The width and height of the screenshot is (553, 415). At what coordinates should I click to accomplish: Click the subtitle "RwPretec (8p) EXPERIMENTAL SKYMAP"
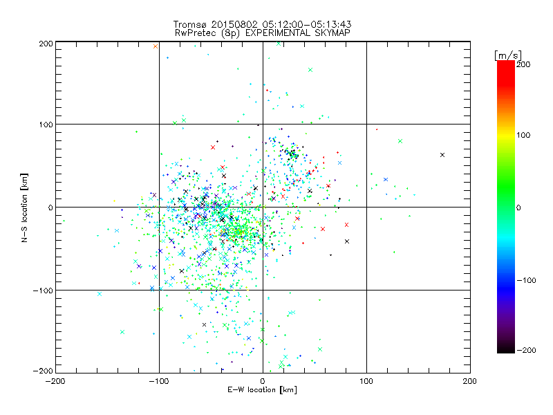[263, 33]
